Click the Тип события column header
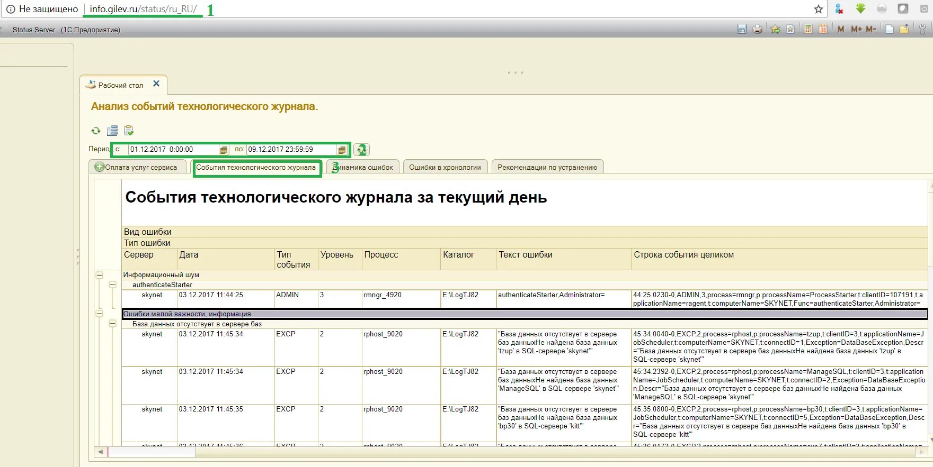 coord(296,259)
